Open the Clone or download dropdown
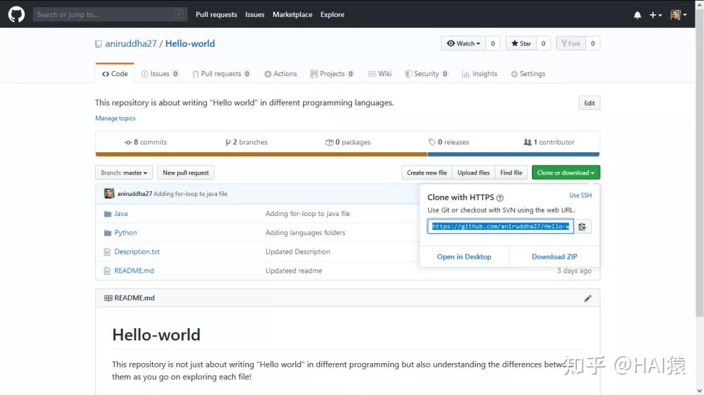Viewport: 704px width, 395px height. [x=565, y=172]
